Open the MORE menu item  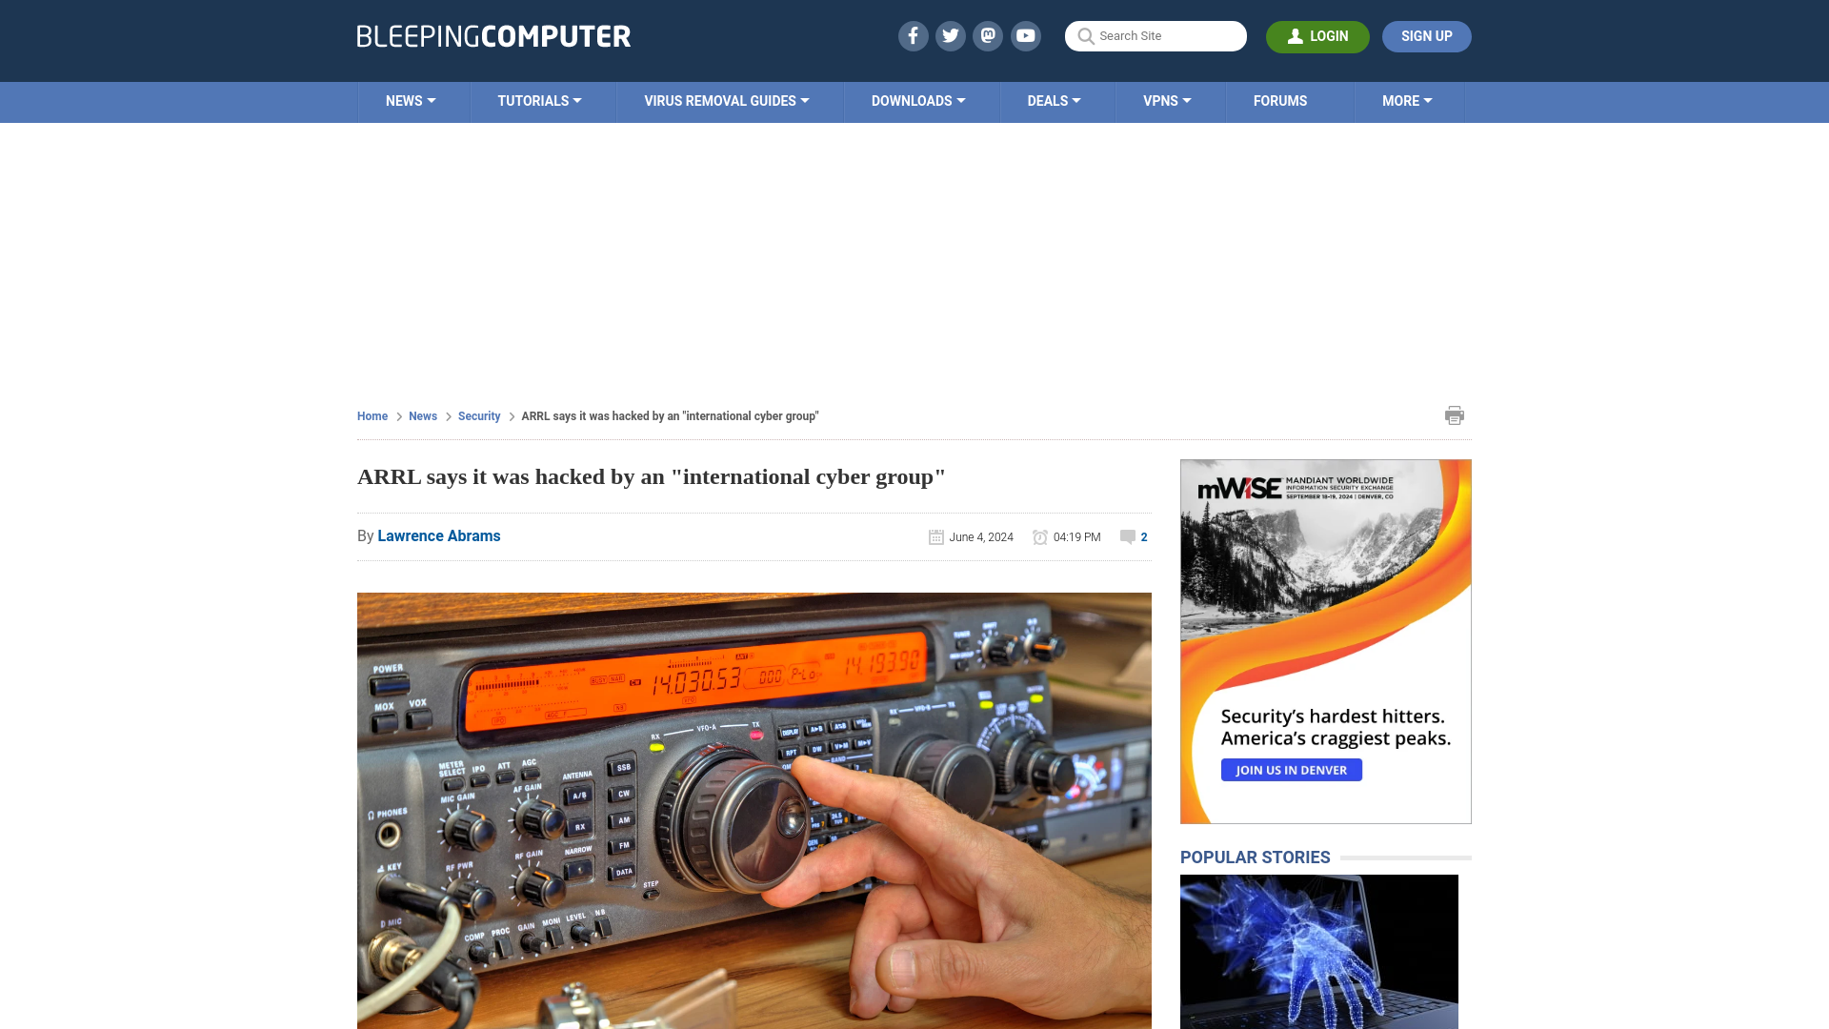1407,100
